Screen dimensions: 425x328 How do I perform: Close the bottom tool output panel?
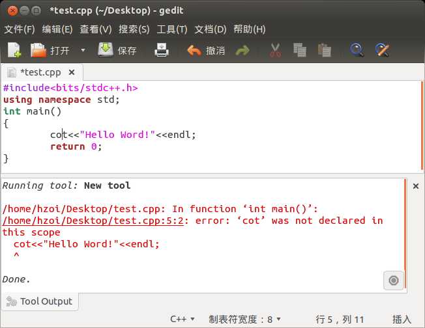[x=415, y=186]
